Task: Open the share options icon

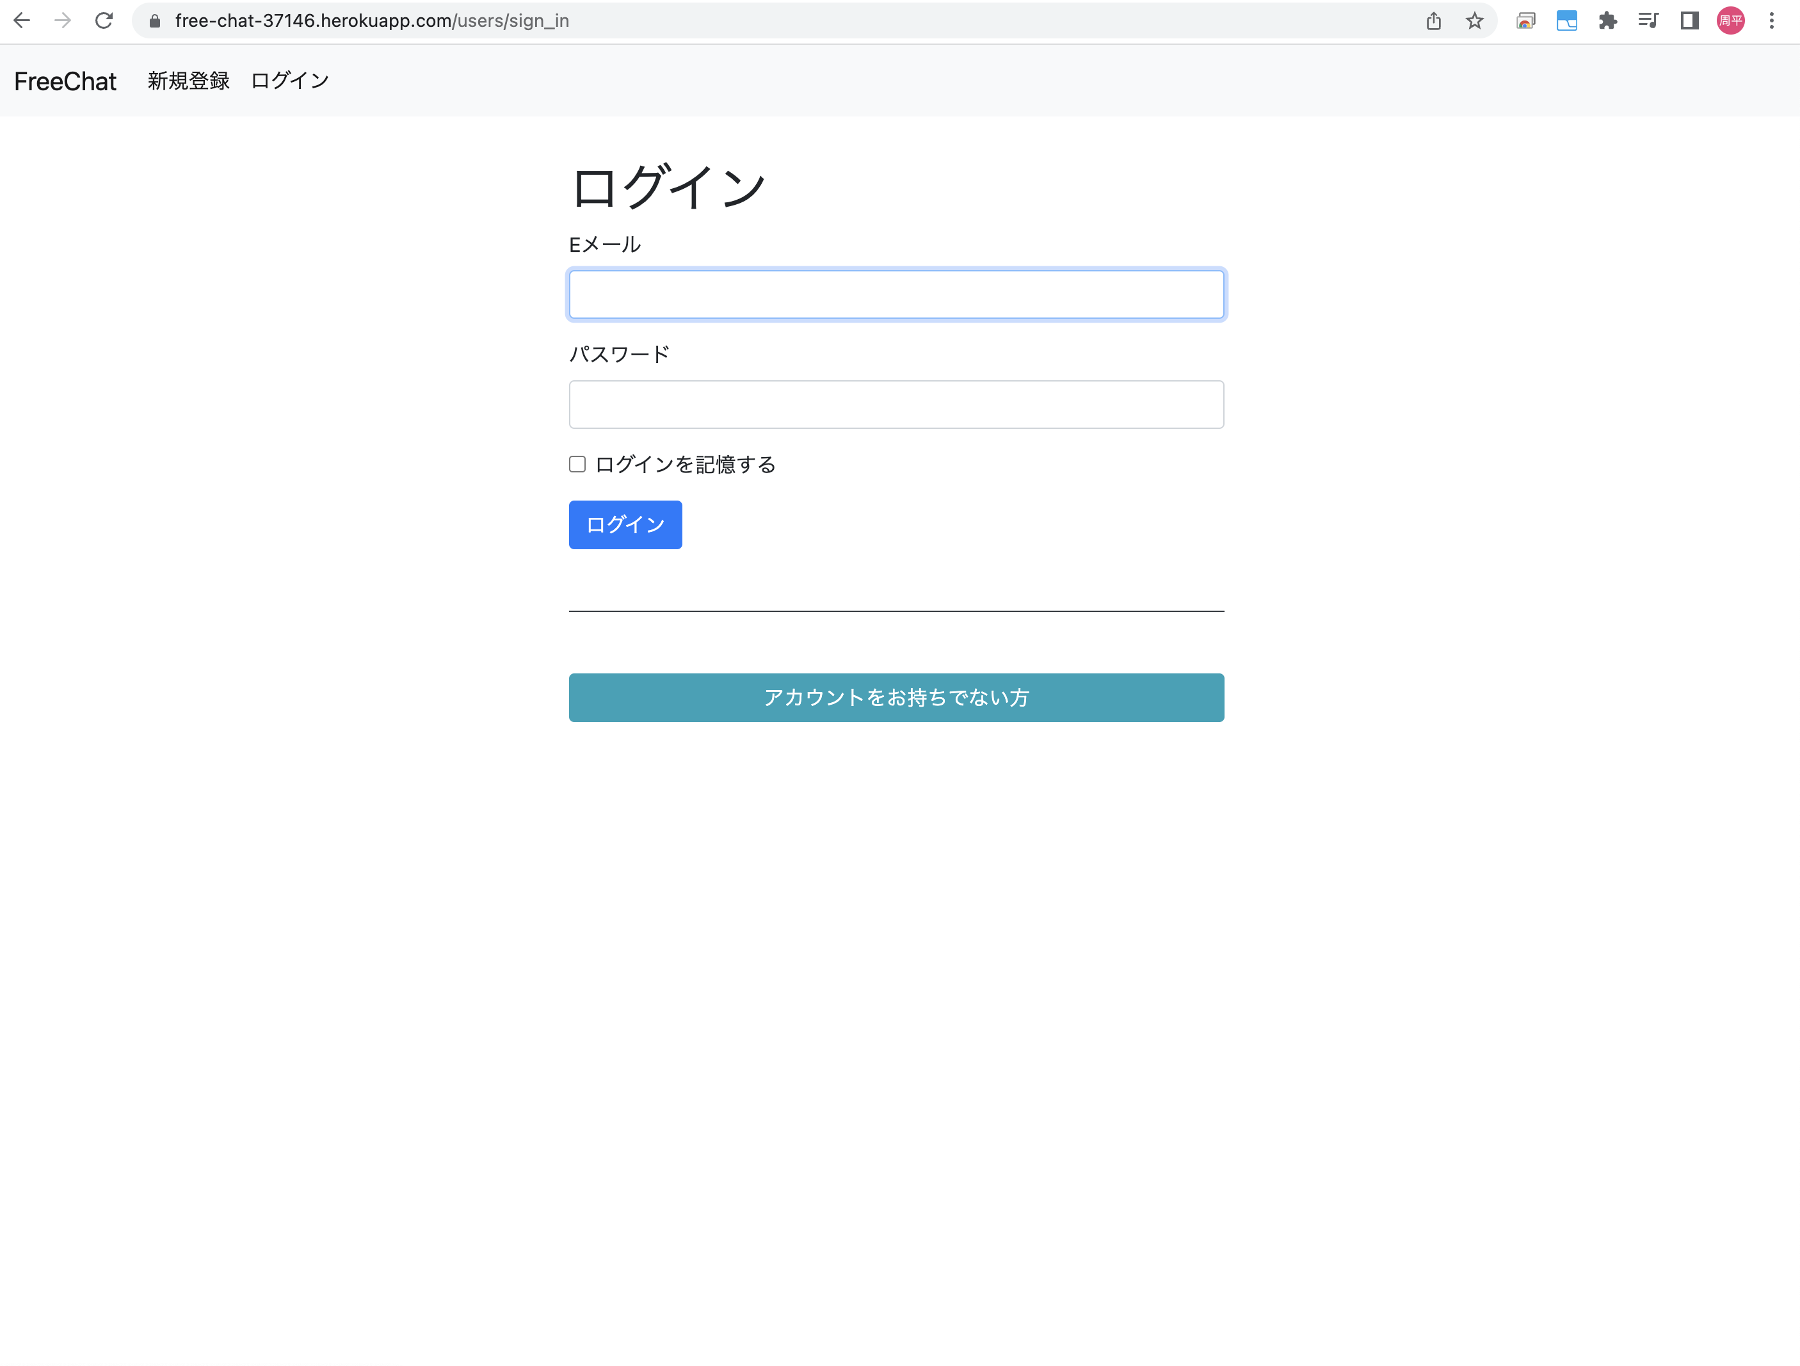Action: 1434,20
